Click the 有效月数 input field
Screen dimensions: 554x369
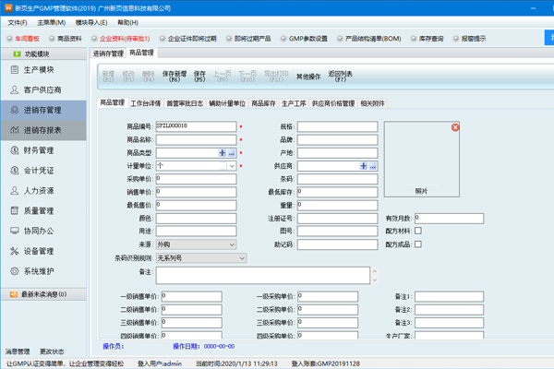coord(449,219)
